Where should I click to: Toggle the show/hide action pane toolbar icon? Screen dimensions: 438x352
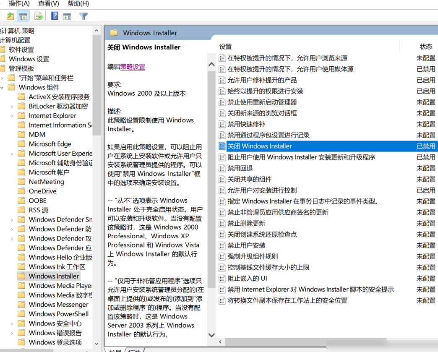tap(67, 16)
